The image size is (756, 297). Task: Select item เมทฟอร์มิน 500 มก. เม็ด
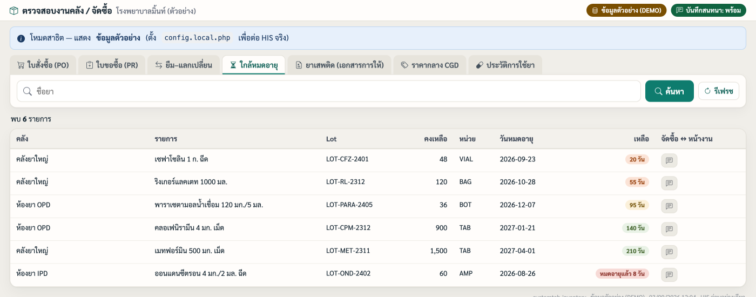coord(190,251)
